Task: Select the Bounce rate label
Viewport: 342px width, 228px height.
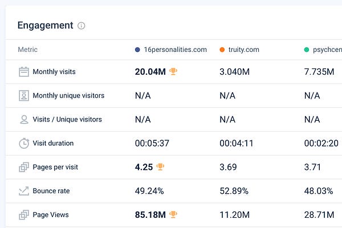Action: pyautogui.click(x=51, y=191)
